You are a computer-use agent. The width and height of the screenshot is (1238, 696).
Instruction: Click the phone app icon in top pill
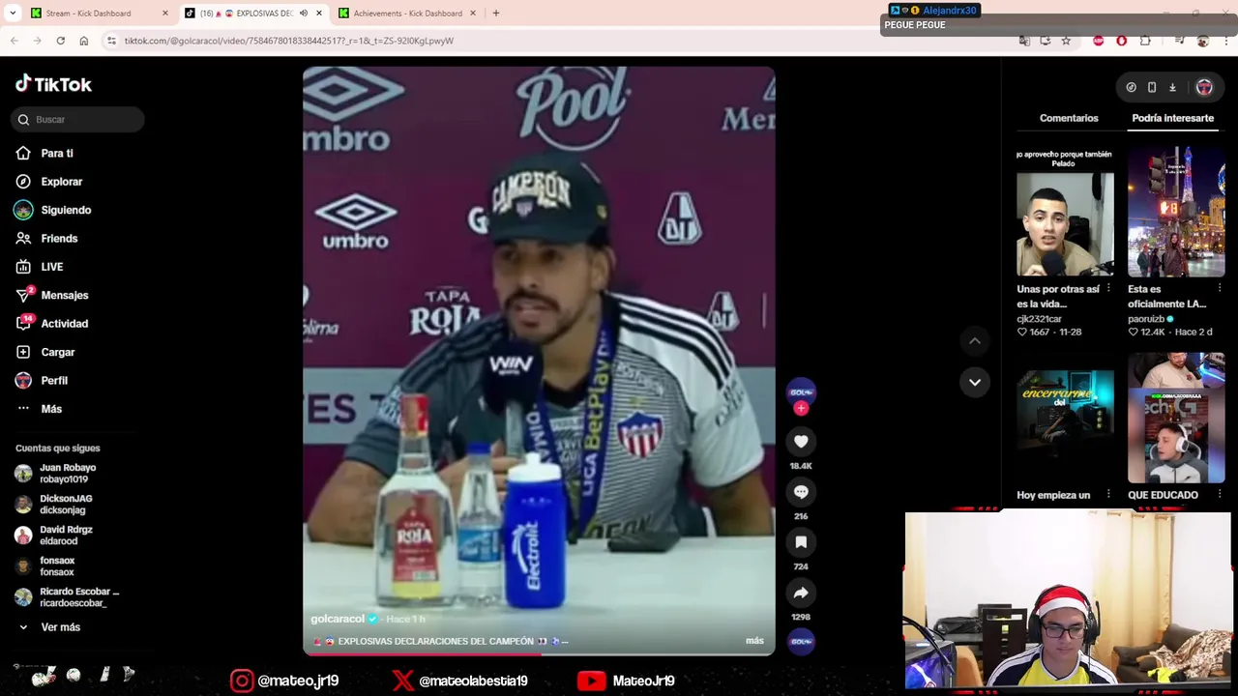(1152, 87)
